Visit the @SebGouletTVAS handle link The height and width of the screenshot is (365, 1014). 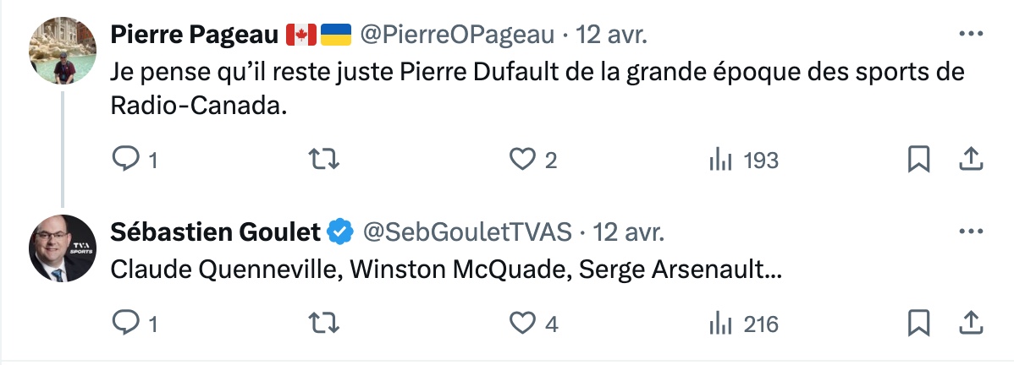468,231
